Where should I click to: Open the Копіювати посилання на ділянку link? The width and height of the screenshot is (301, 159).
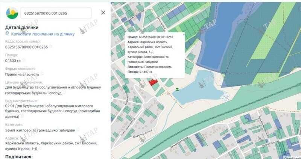(x=43, y=34)
